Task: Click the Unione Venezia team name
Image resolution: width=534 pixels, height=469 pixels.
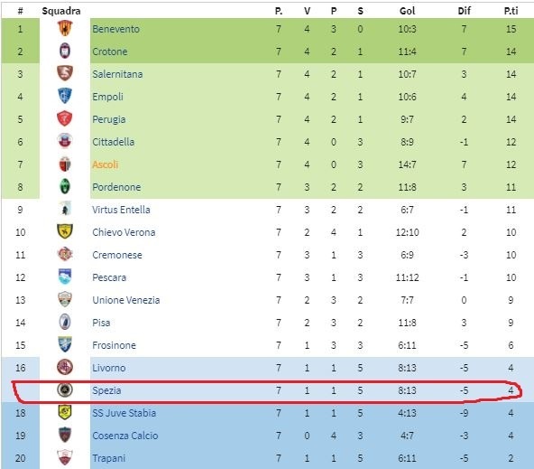Action: (x=126, y=300)
